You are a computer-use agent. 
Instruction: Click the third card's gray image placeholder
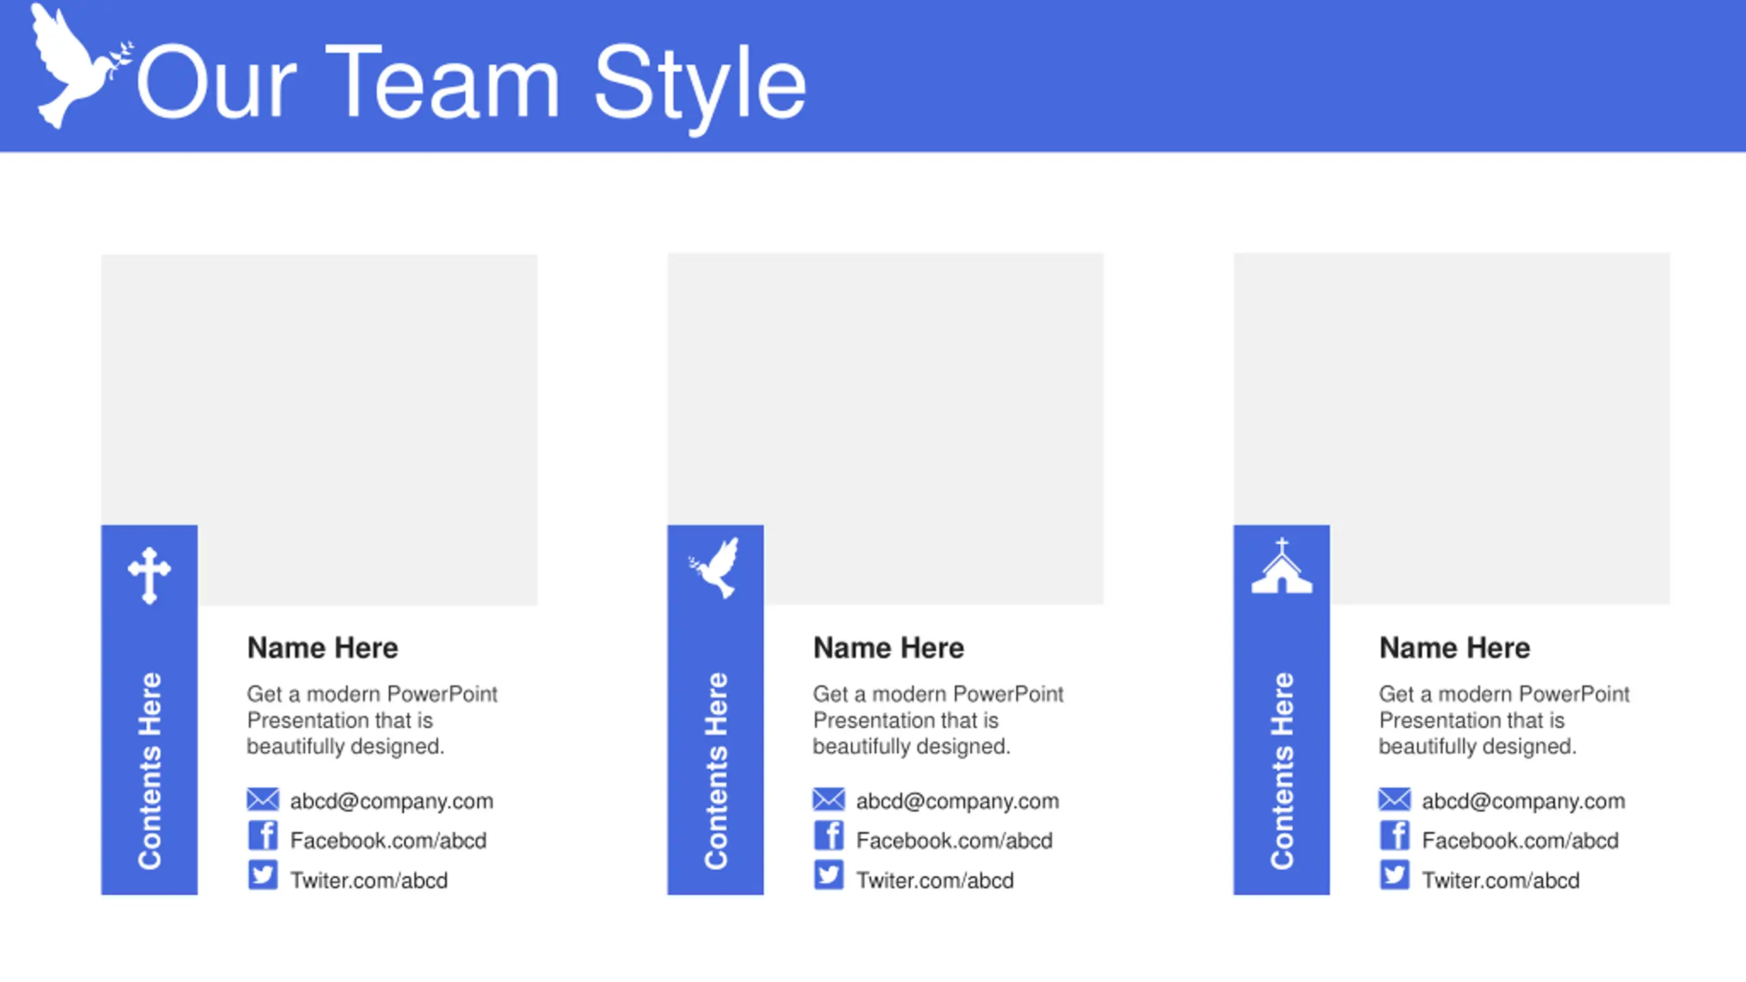point(1451,428)
